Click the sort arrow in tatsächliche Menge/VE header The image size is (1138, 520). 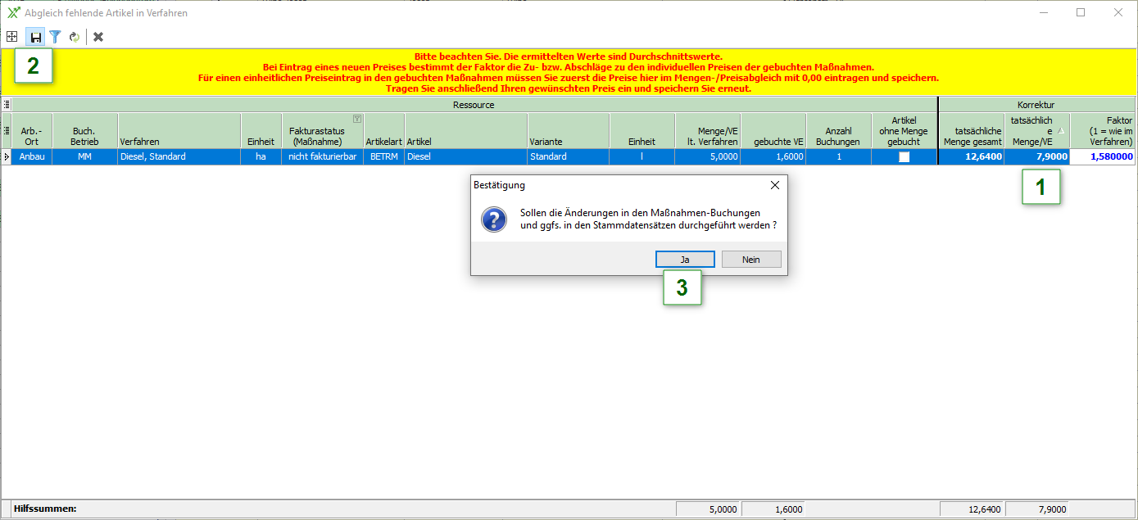[x=1061, y=130]
